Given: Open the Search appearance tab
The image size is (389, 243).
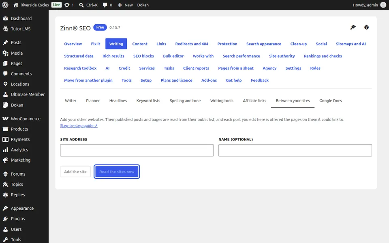Looking at the screenshot, I should 263,44.
